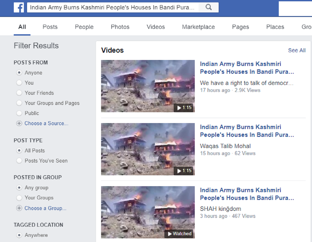Click the See All videos link

pos(297,50)
